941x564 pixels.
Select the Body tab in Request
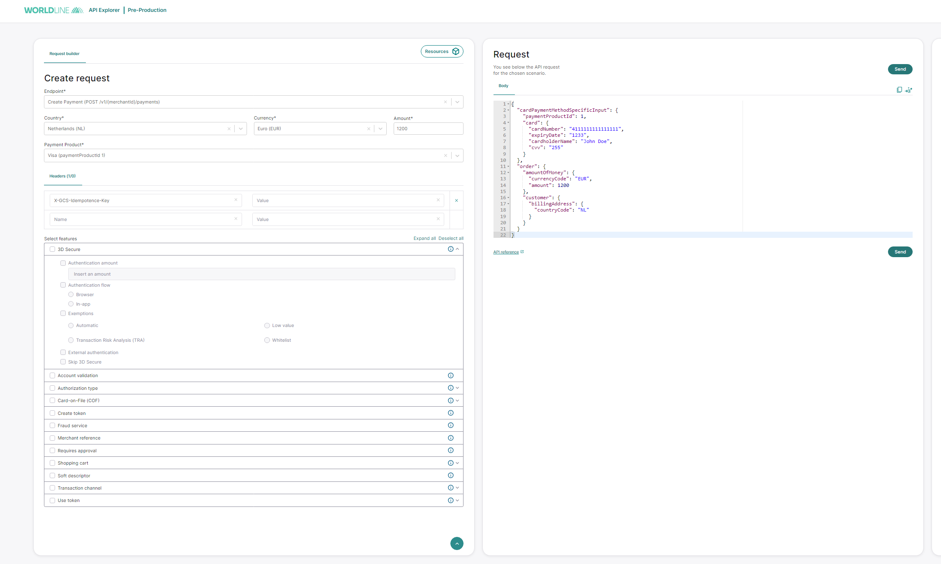503,86
